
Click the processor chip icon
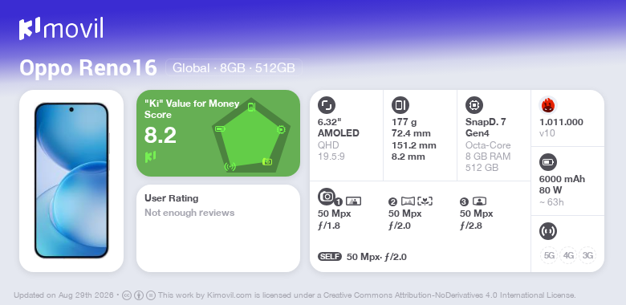coord(474,105)
